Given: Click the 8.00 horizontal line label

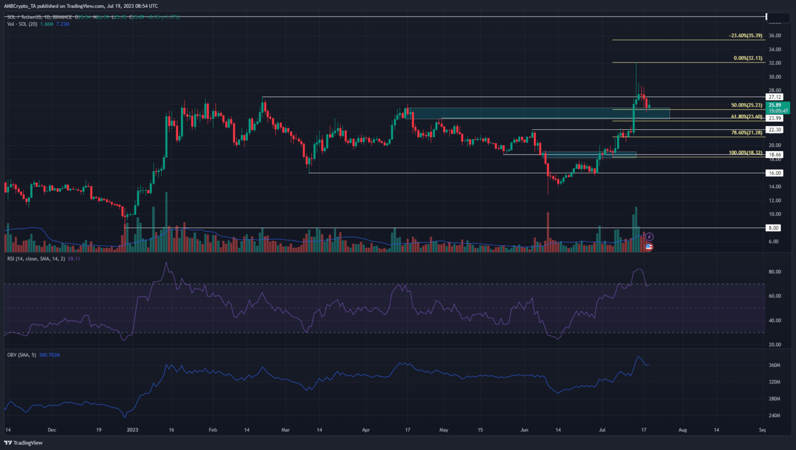Looking at the screenshot, I should (x=774, y=228).
